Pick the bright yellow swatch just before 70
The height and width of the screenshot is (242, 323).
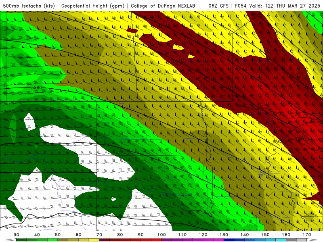[x=94, y=240]
